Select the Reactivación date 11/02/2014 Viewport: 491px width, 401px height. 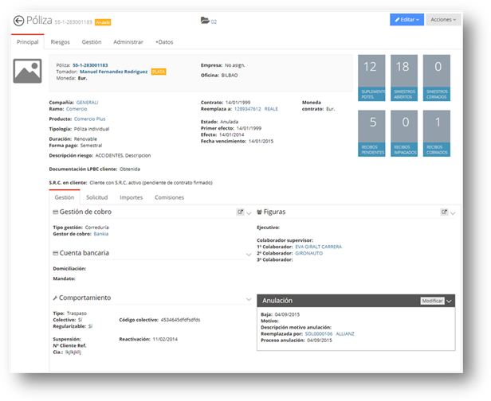click(165, 339)
